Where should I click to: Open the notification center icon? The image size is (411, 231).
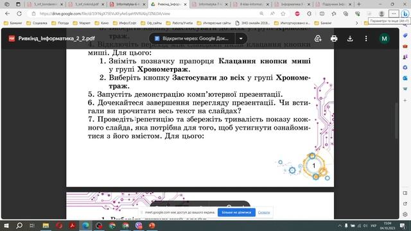point(403,225)
